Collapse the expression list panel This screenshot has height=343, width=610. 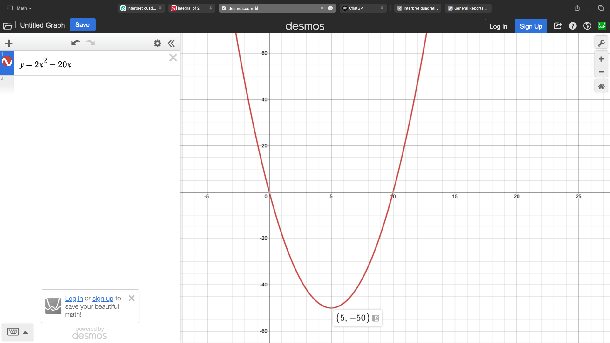pyautogui.click(x=171, y=43)
